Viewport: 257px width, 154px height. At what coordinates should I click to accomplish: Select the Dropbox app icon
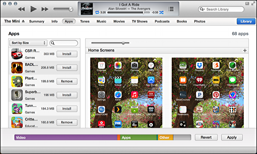(x=199, y=65)
